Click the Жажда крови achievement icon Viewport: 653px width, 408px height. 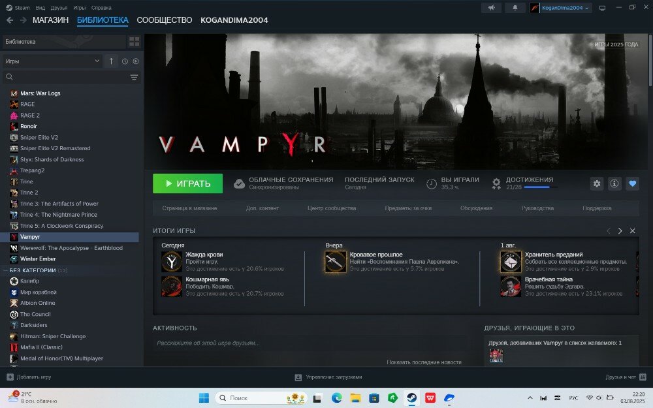pyautogui.click(x=172, y=262)
